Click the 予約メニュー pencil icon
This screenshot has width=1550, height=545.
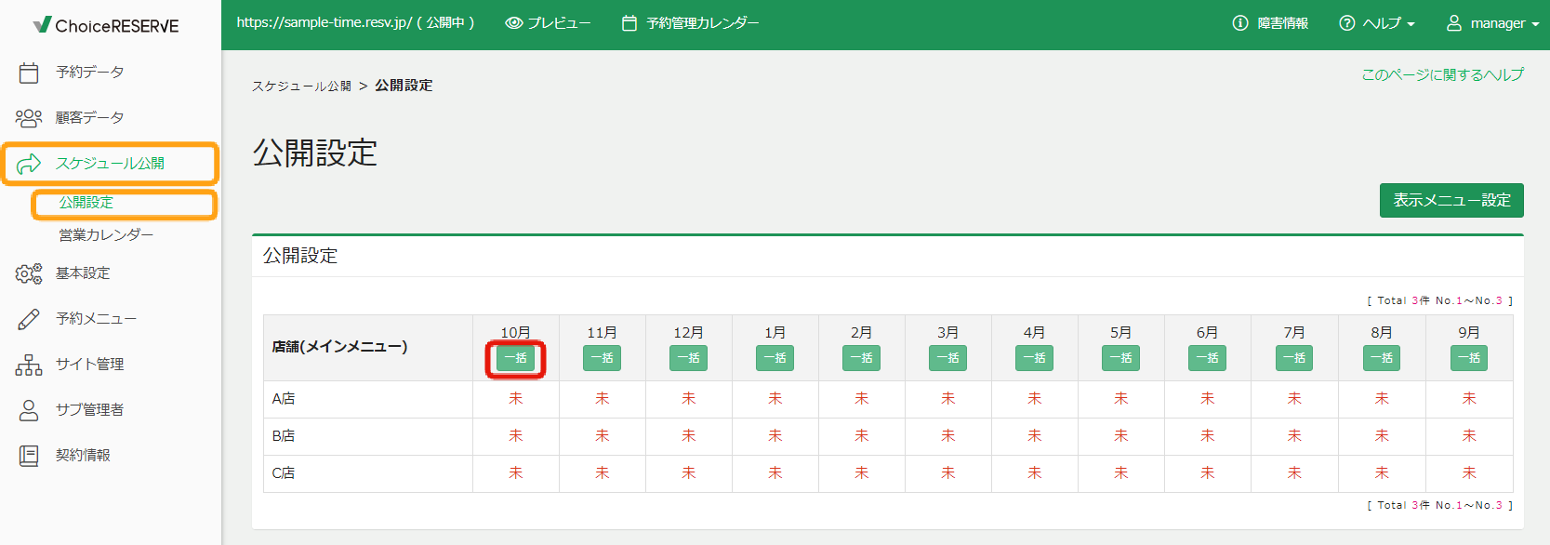click(x=29, y=319)
